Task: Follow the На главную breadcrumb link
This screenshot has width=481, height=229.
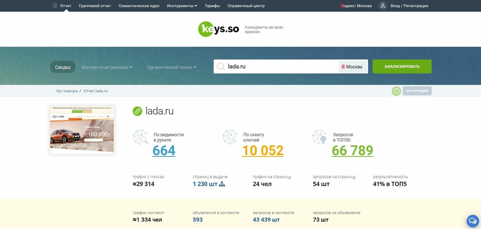Action: click(x=67, y=91)
